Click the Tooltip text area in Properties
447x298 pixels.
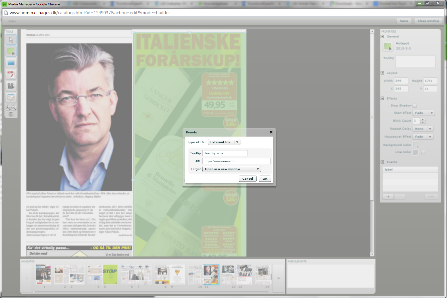point(415,62)
